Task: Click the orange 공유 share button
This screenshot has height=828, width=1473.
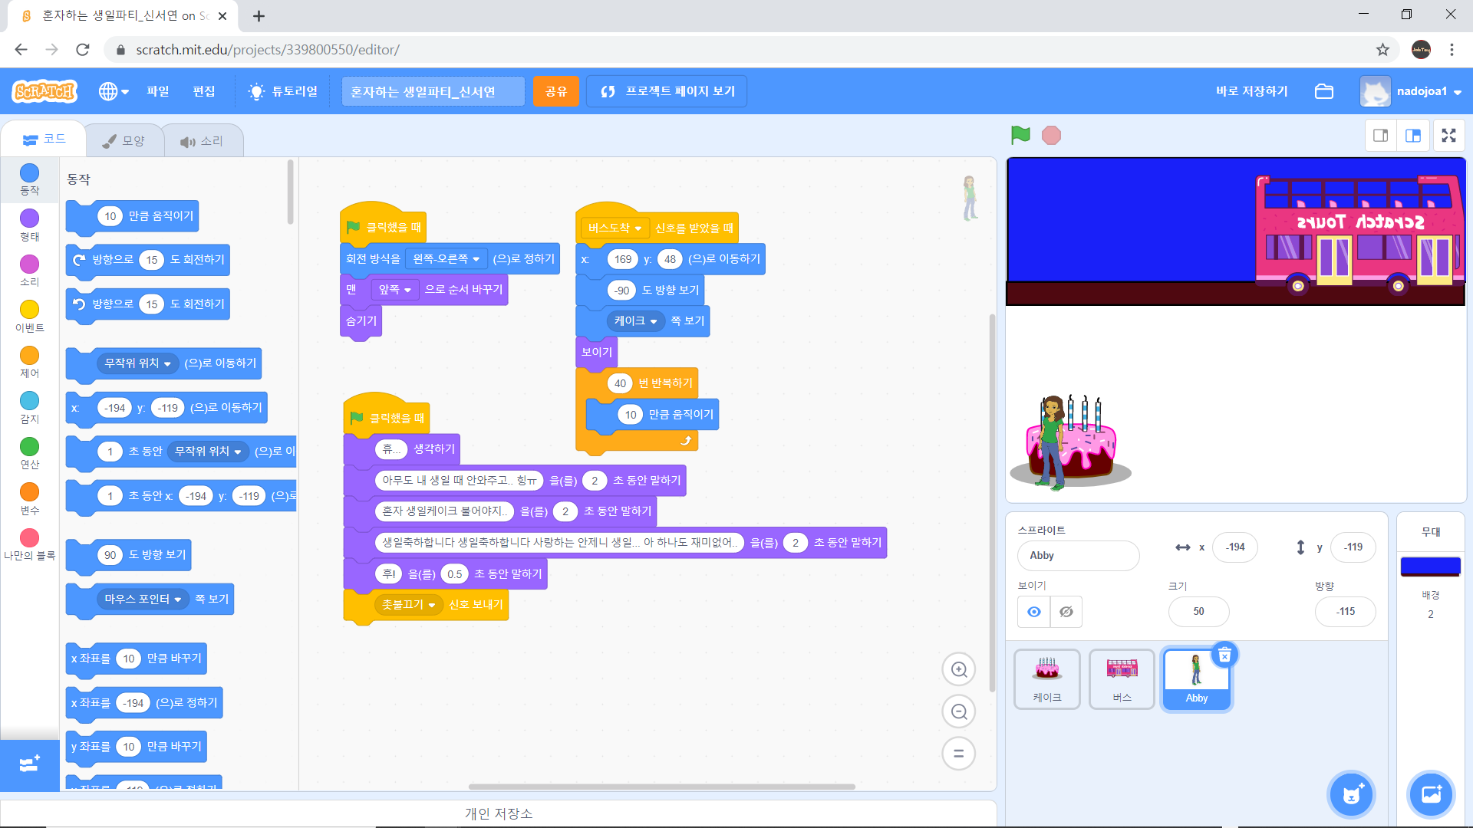Action: pyautogui.click(x=556, y=91)
